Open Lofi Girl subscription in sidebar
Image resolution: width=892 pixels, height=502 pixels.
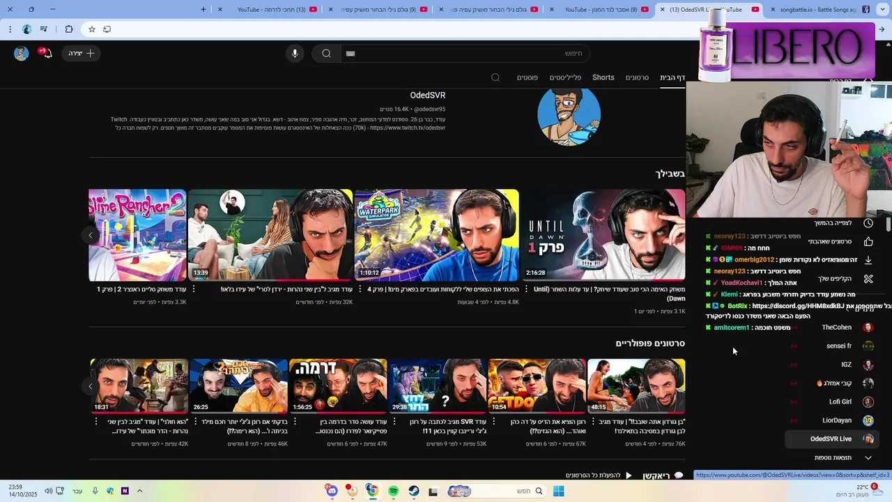point(831,402)
